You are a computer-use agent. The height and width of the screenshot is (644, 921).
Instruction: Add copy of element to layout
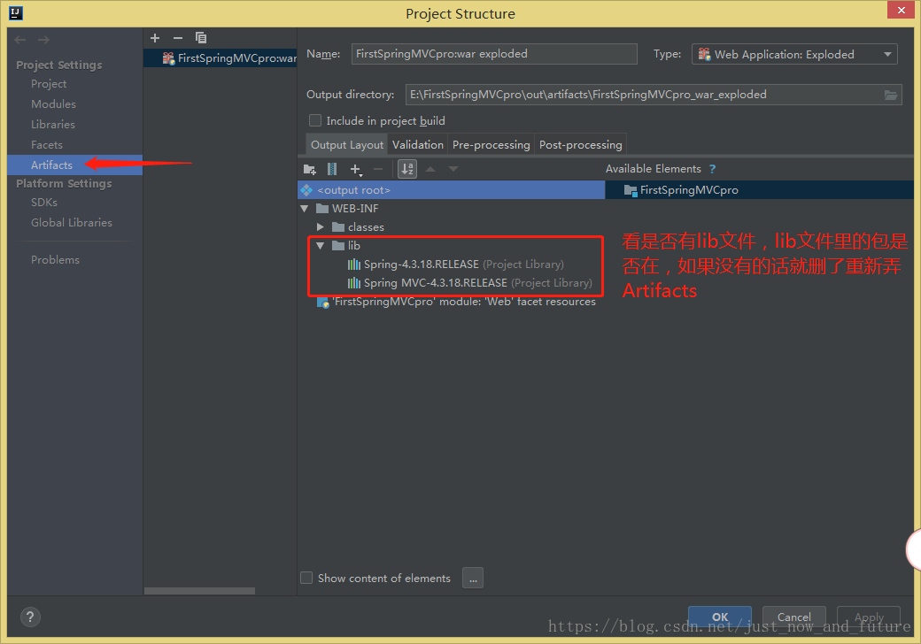(356, 170)
